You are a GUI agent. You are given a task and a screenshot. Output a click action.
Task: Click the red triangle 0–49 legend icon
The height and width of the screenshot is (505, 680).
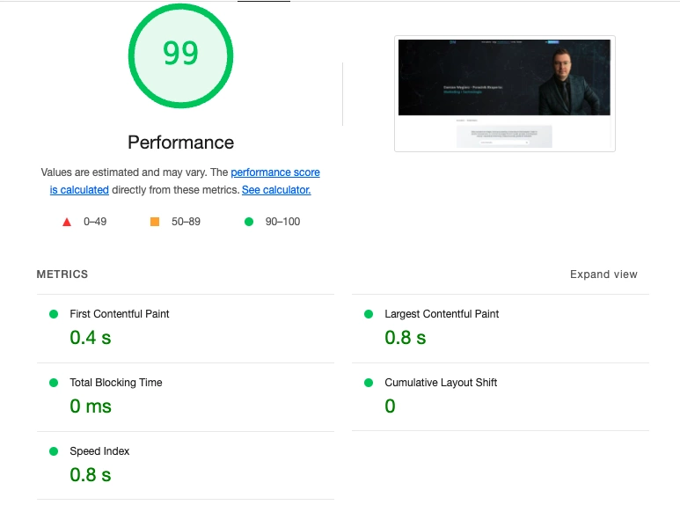coord(67,222)
